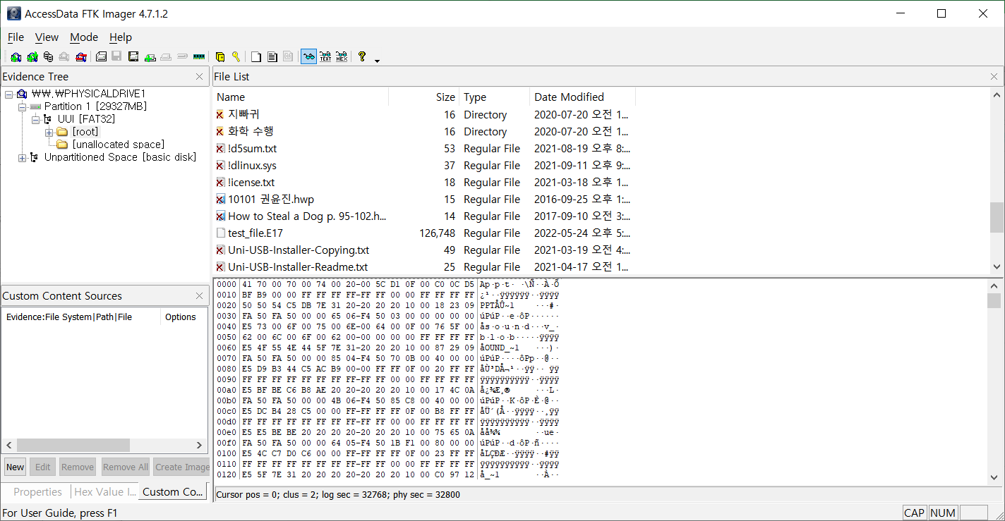Viewport: 1005px width, 521px height.
Task: Click the Capture Memory chip icon
Action: tap(199, 56)
